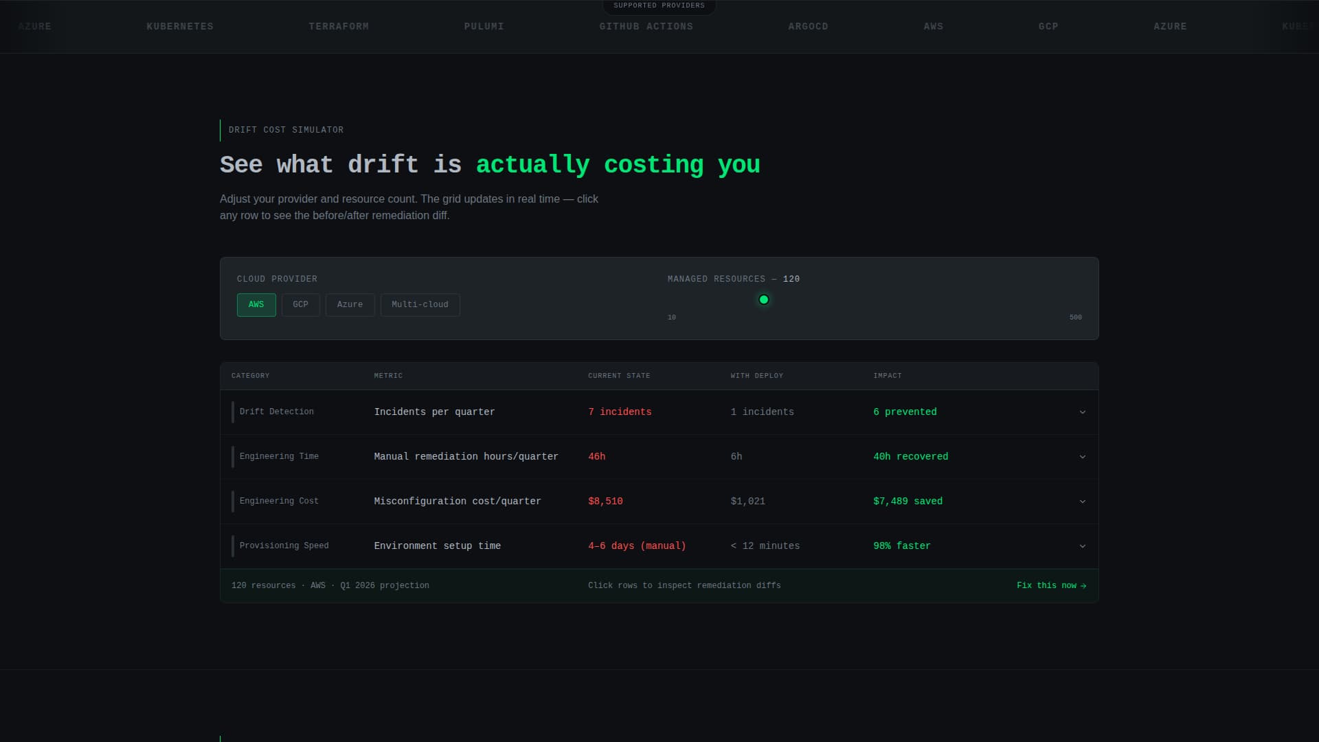
Task: Expand the Drift Detection row chevron
Action: click(1082, 412)
